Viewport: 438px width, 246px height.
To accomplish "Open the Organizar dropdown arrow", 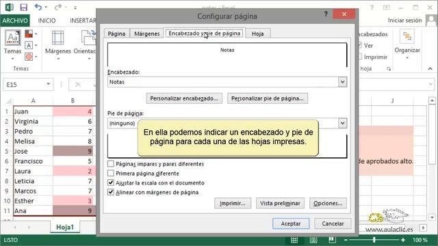I will click(x=407, y=57).
